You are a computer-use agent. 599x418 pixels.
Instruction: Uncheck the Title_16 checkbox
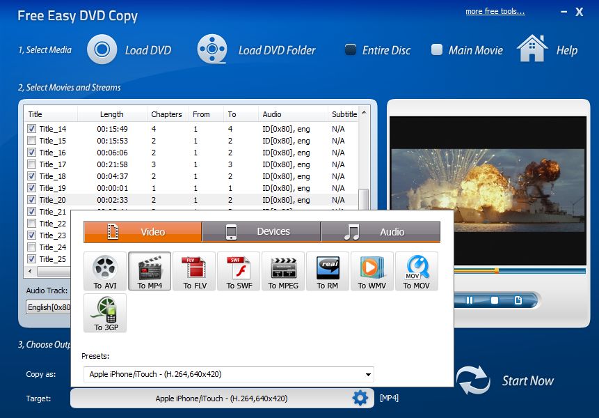tap(32, 153)
